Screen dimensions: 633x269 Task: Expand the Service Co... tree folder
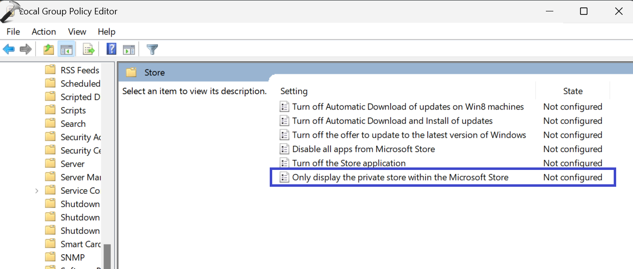37,191
